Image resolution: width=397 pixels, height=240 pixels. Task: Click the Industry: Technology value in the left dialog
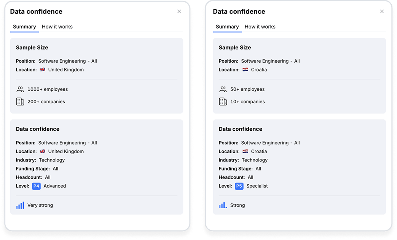pyautogui.click(x=52, y=160)
